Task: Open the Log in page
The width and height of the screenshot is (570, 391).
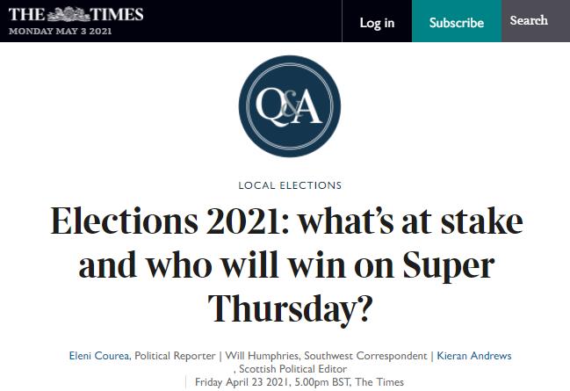Action: click(377, 22)
